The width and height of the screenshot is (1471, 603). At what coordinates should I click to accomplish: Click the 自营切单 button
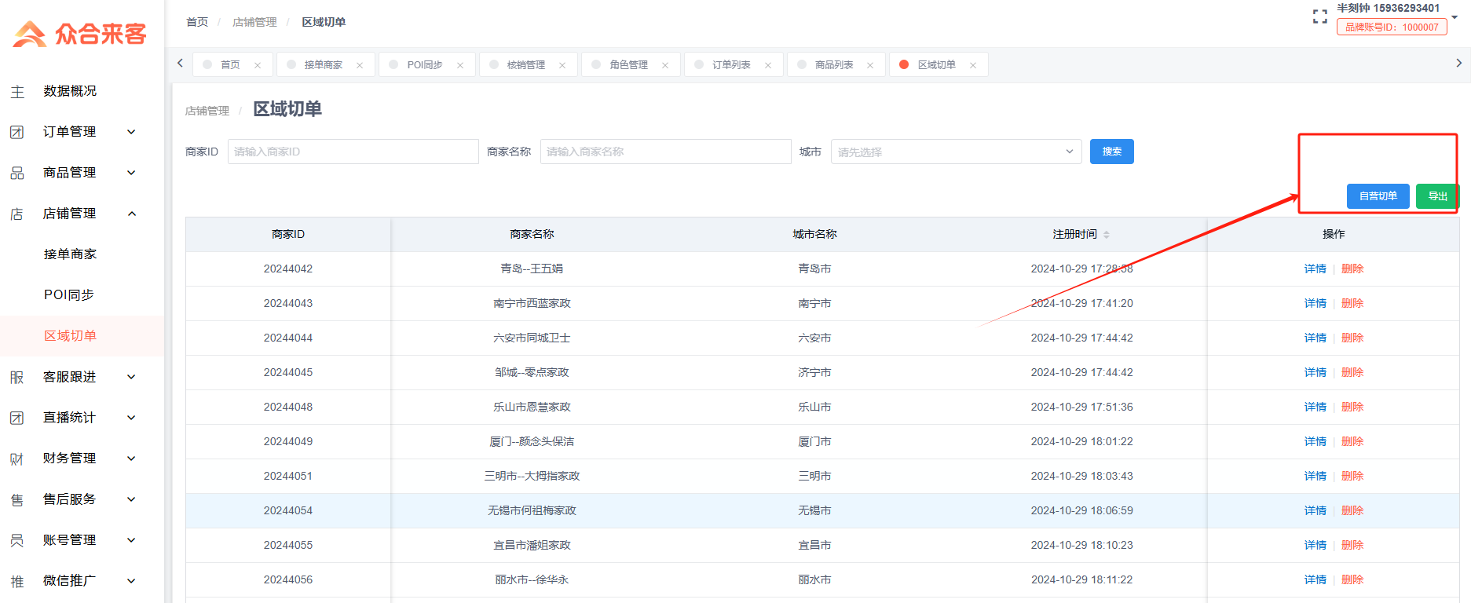click(x=1378, y=196)
